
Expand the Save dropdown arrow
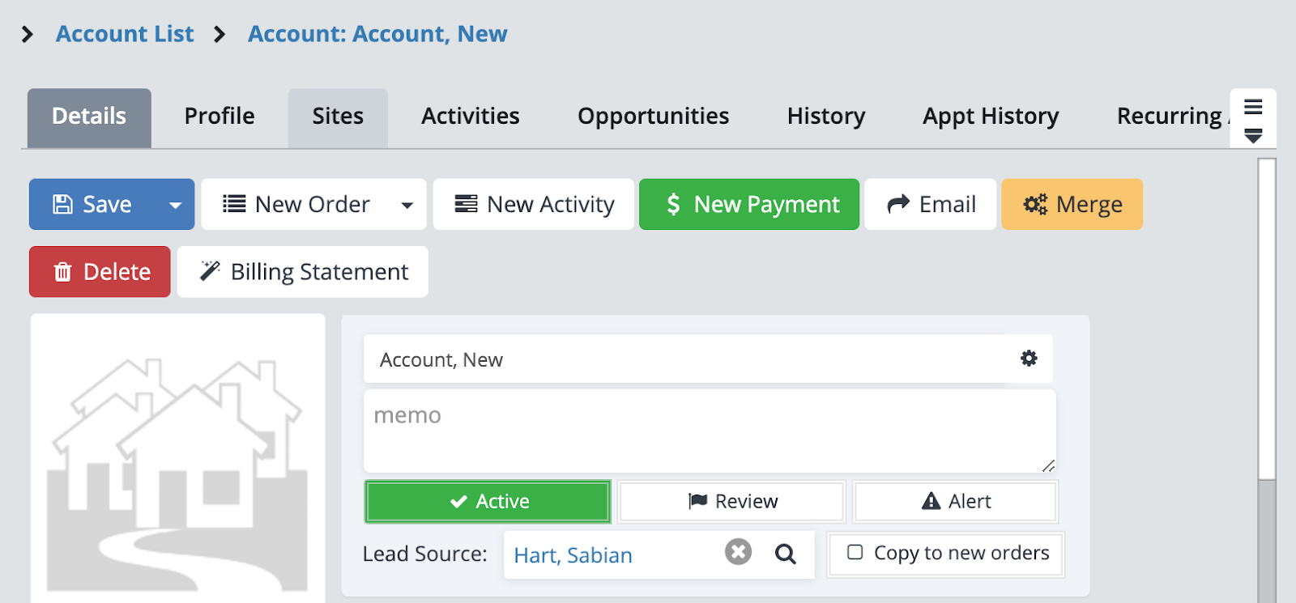click(175, 206)
